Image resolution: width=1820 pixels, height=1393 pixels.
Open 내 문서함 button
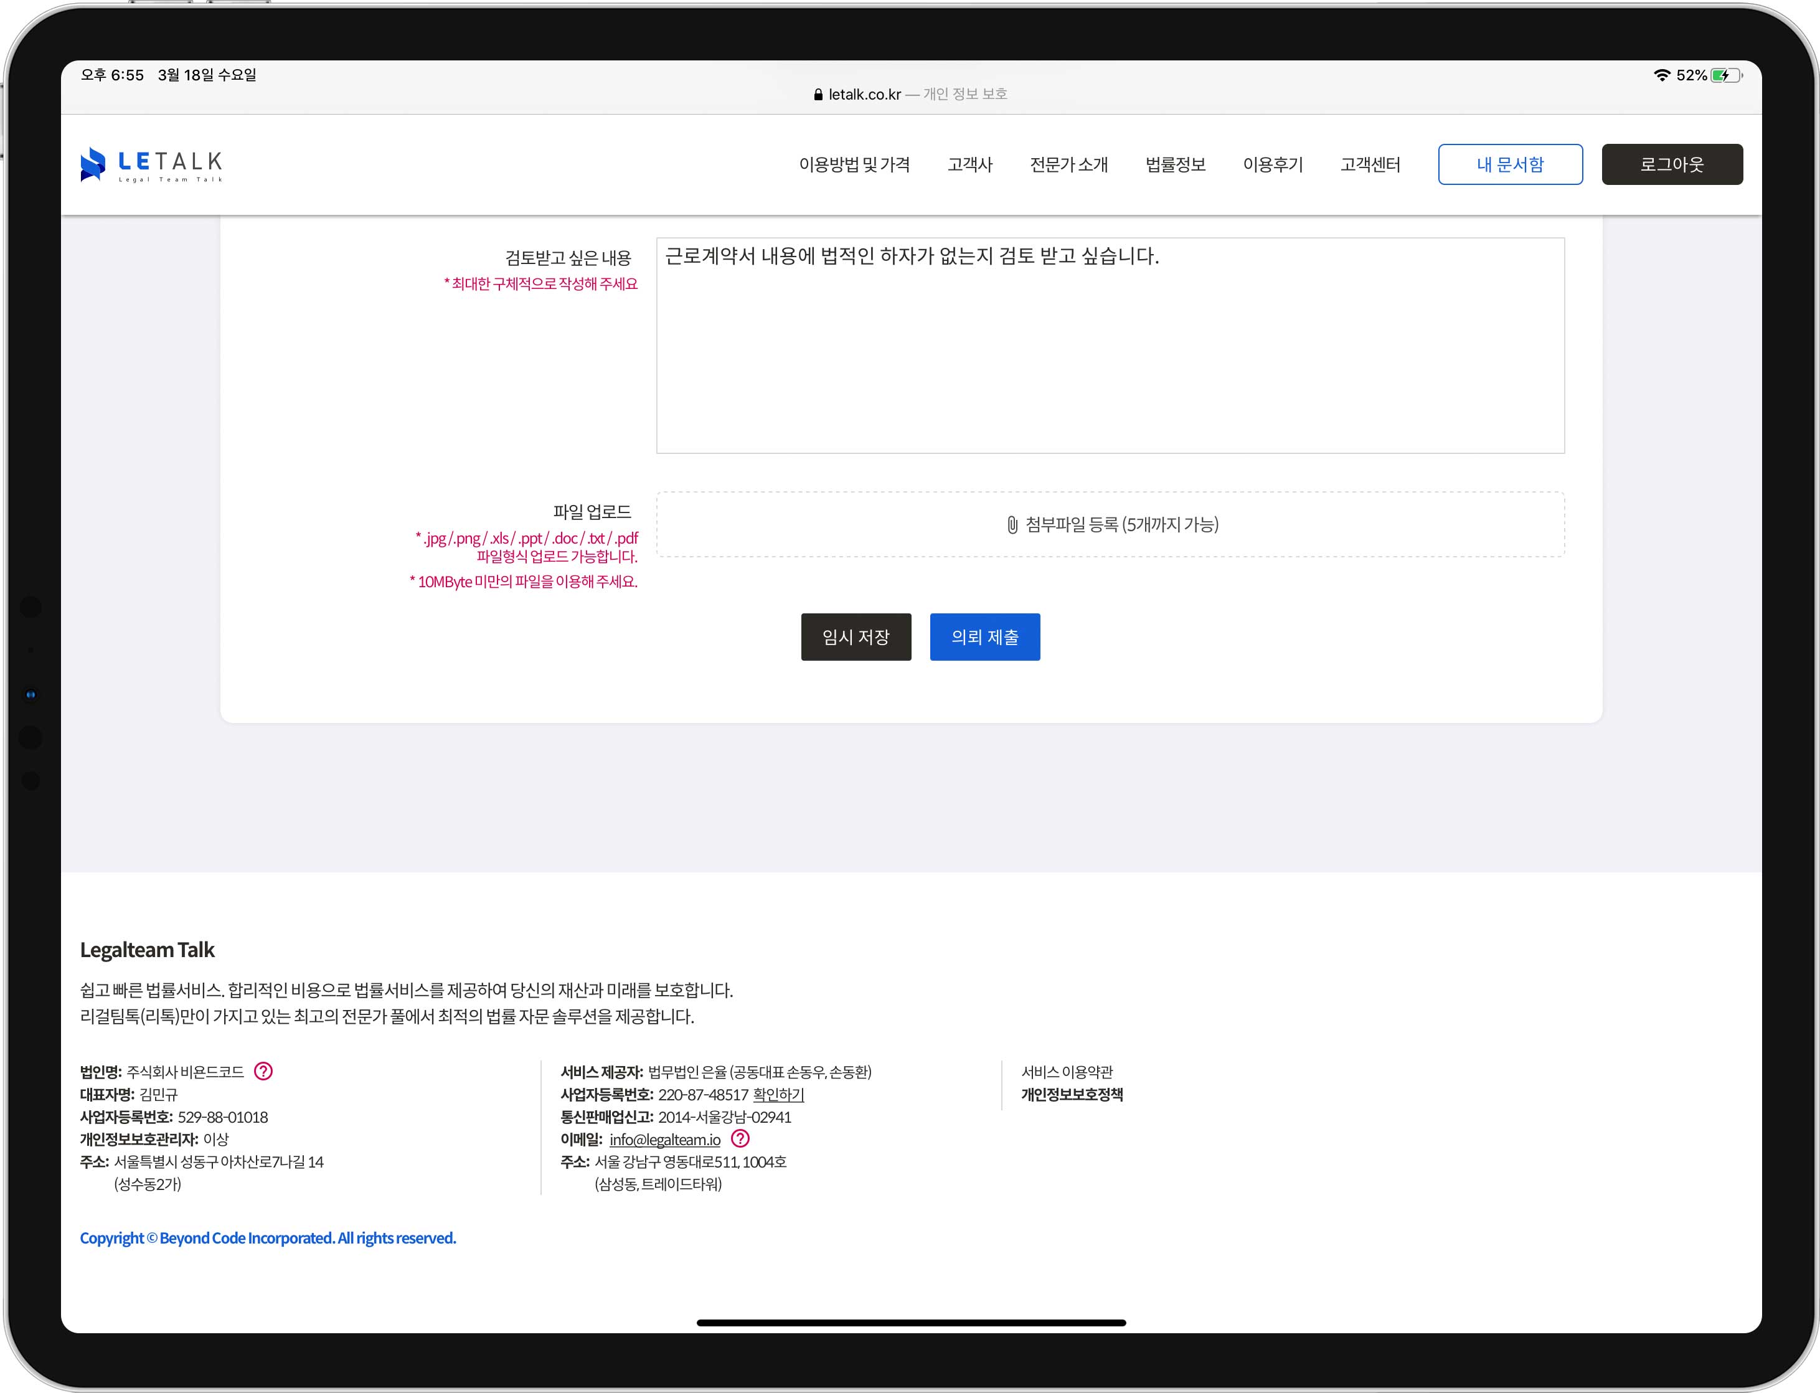click(1509, 164)
